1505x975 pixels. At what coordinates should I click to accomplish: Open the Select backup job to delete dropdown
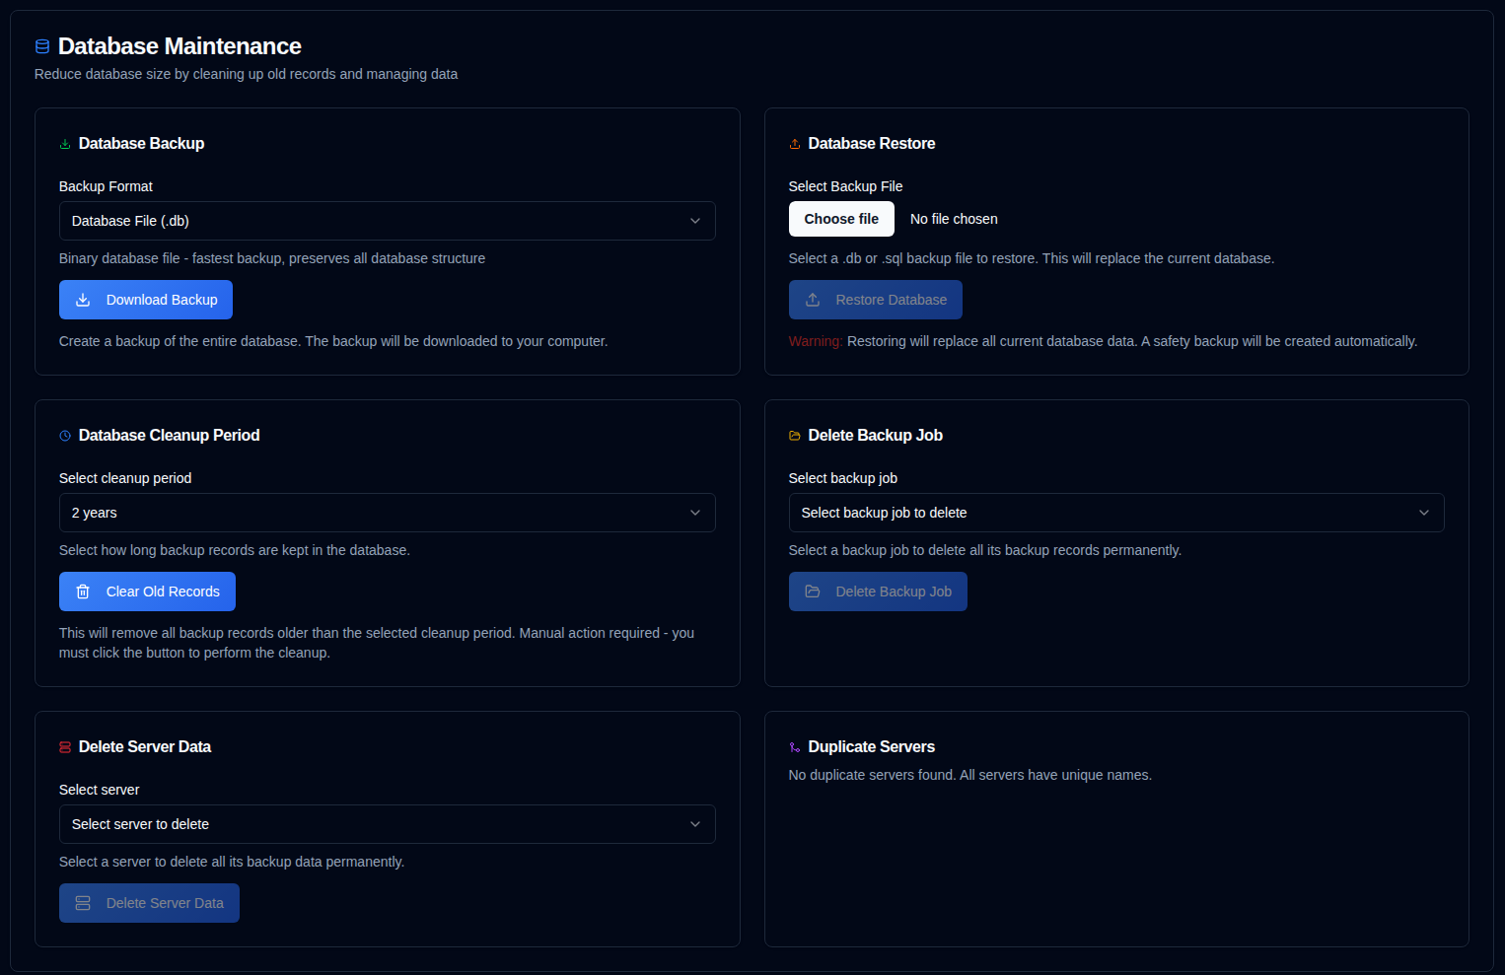tap(1115, 513)
